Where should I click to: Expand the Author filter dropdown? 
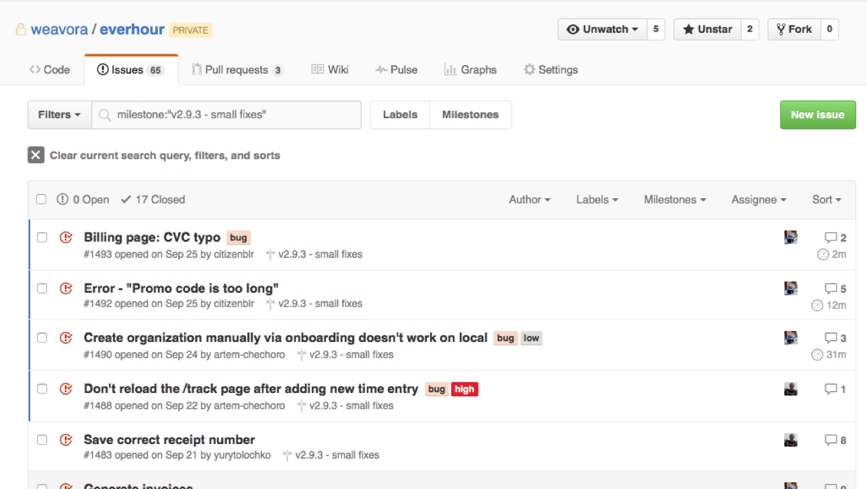coord(530,199)
